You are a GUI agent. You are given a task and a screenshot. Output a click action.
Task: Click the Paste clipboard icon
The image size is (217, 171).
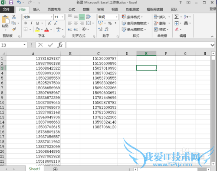point(5,19)
